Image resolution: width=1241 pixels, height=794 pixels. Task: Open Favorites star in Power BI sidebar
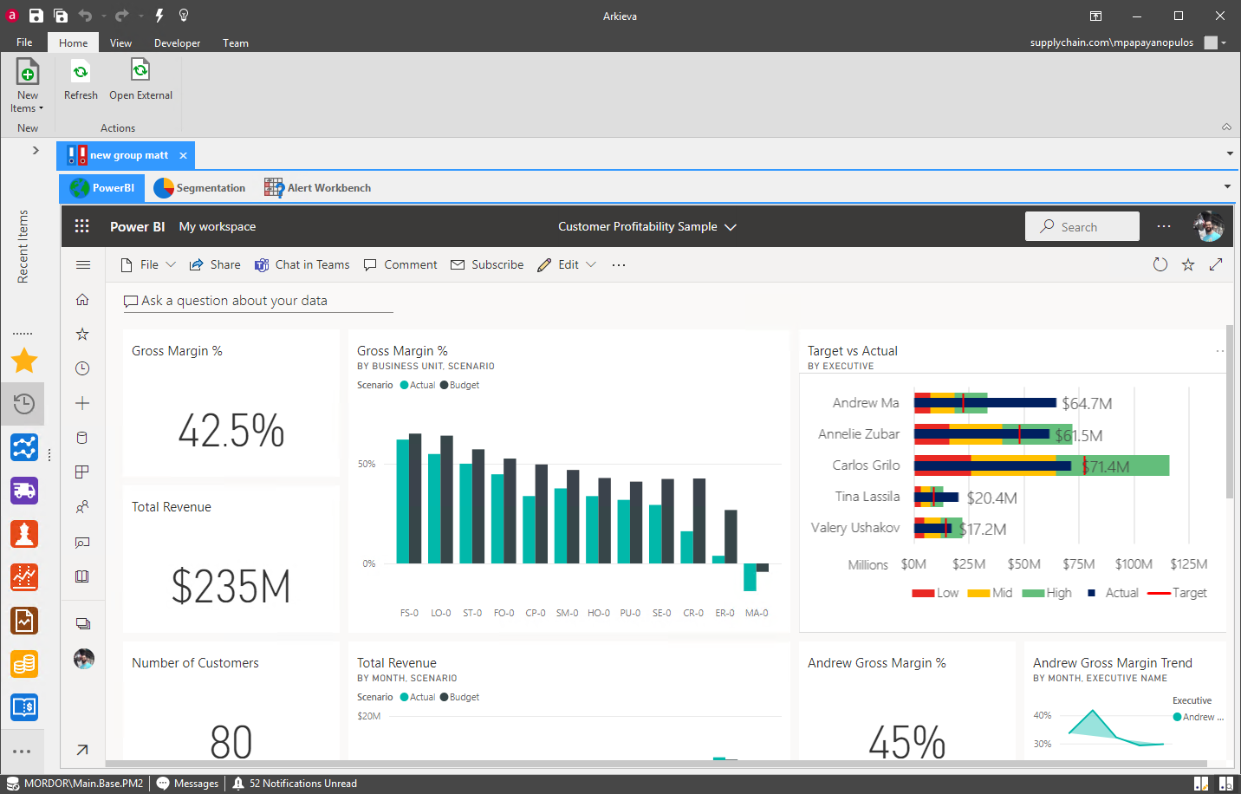82,334
